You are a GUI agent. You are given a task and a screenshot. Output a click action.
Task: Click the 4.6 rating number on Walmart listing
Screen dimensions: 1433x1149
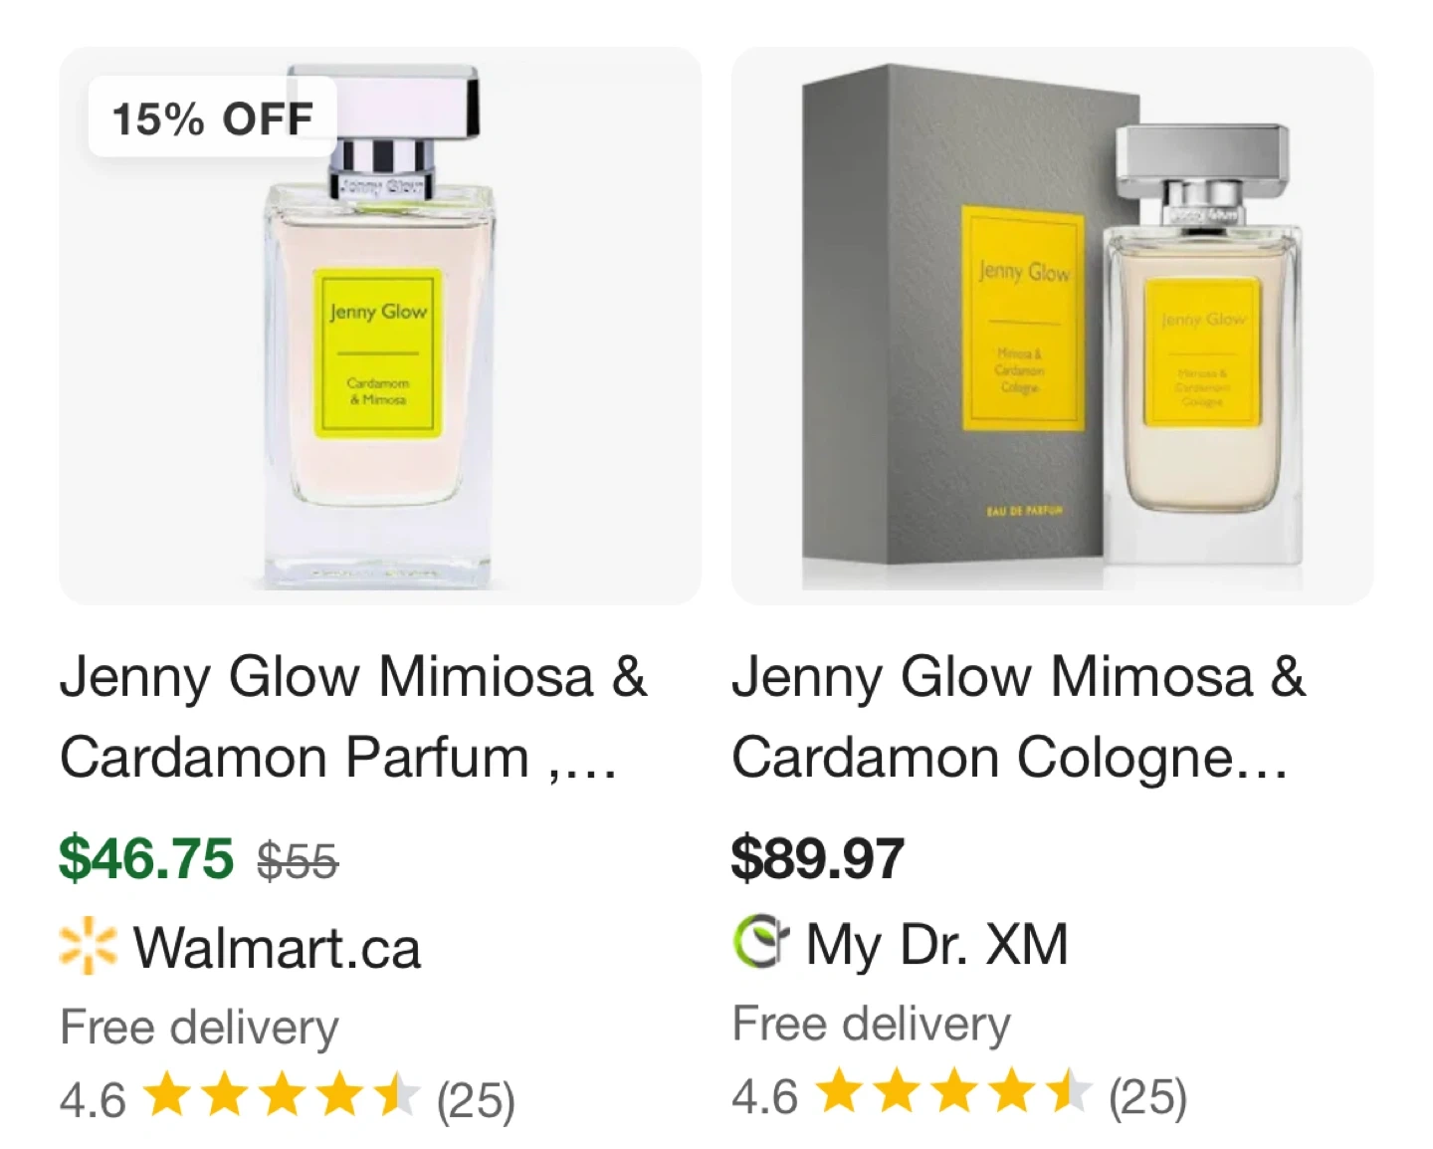[x=93, y=1100]
